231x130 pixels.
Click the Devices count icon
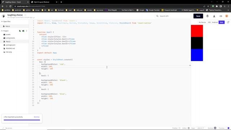coord(215,128)
